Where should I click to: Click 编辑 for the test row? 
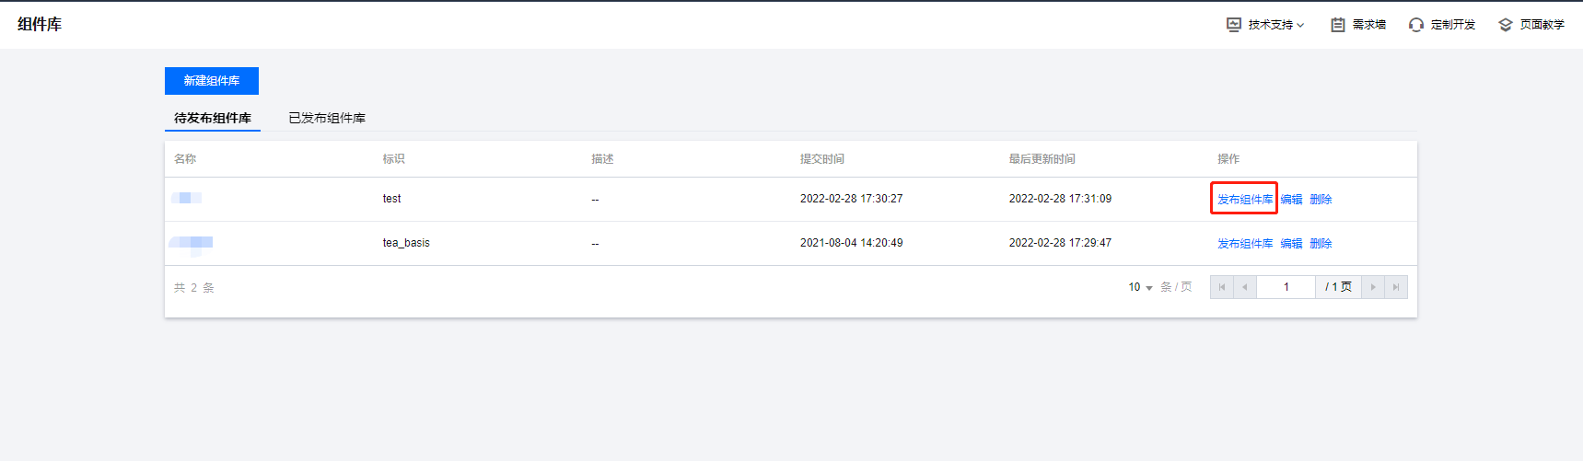(1291, 199)
